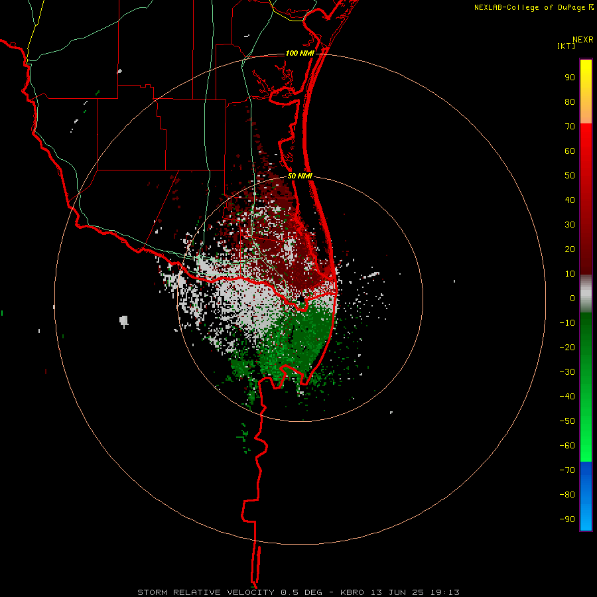Click the 90 value on the velocity scale
Viewport: 597px width, 597px height.
coord(570,78)
